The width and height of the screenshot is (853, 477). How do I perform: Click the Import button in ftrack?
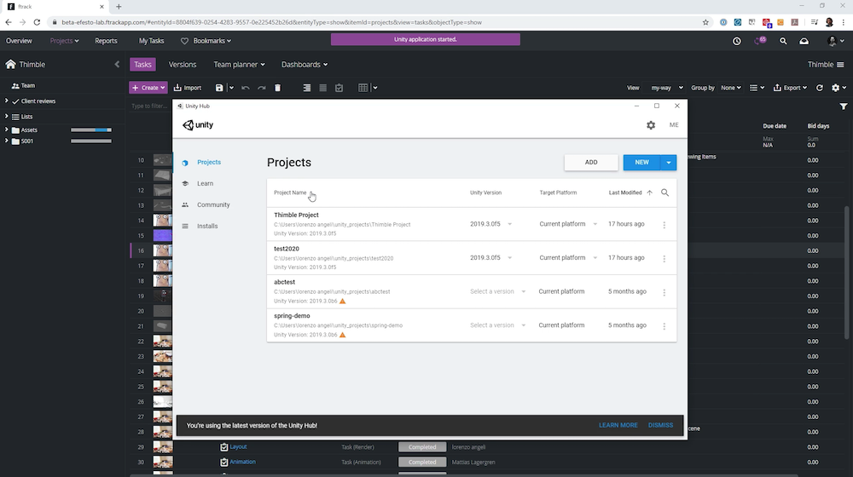(188, 88)
